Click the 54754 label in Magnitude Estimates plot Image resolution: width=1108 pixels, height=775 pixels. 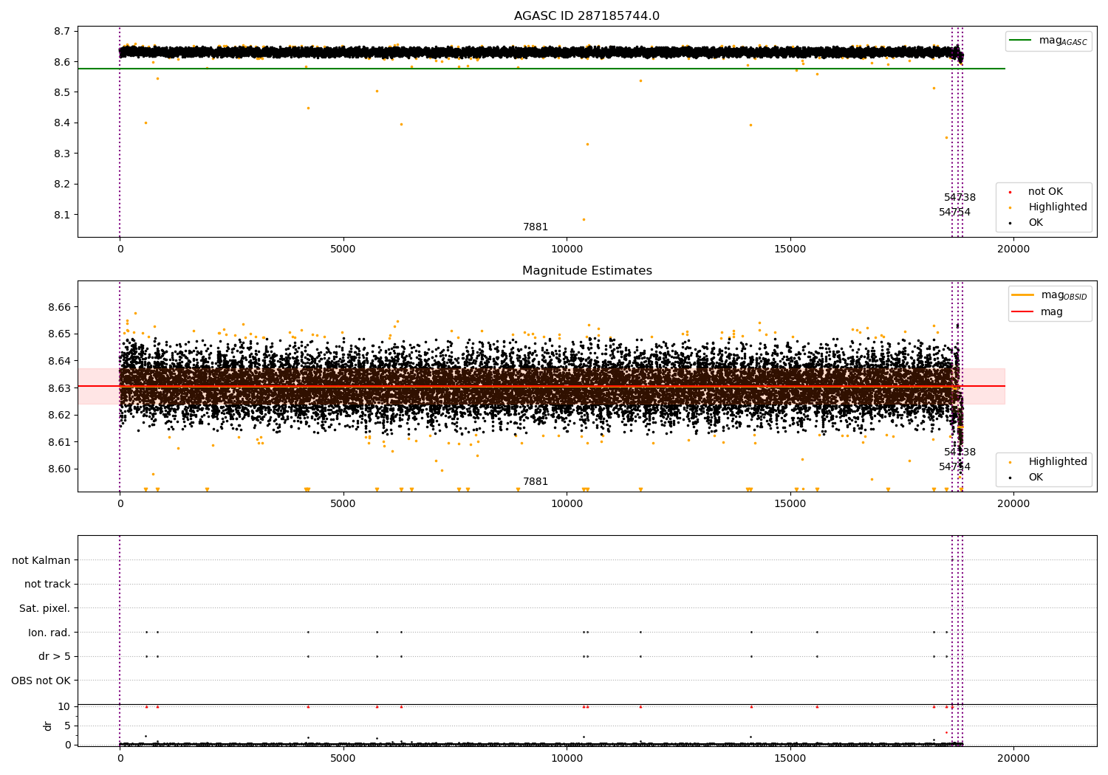(x=954, y=467)
